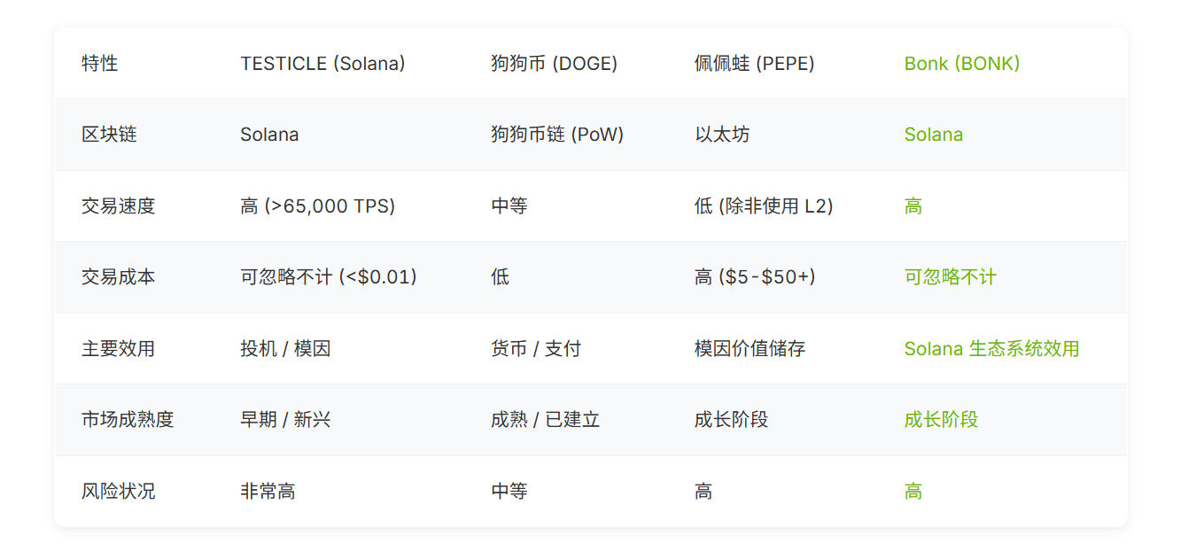Select the 狗狗币链 (PoW) cell

[x=557, y=135]
